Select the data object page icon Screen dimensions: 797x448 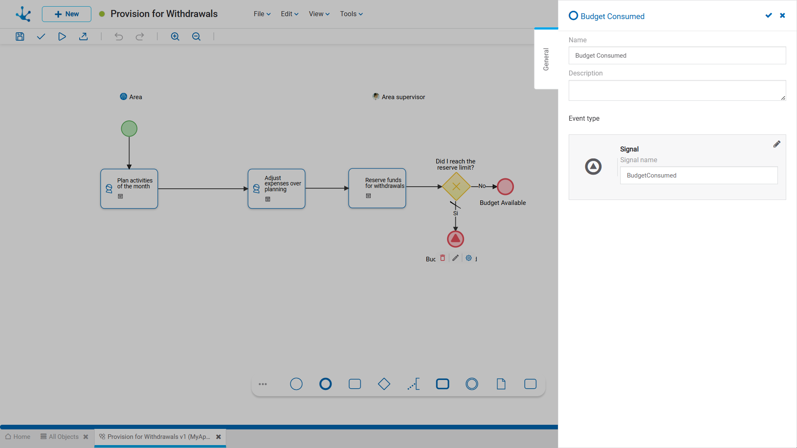[501, 384]
